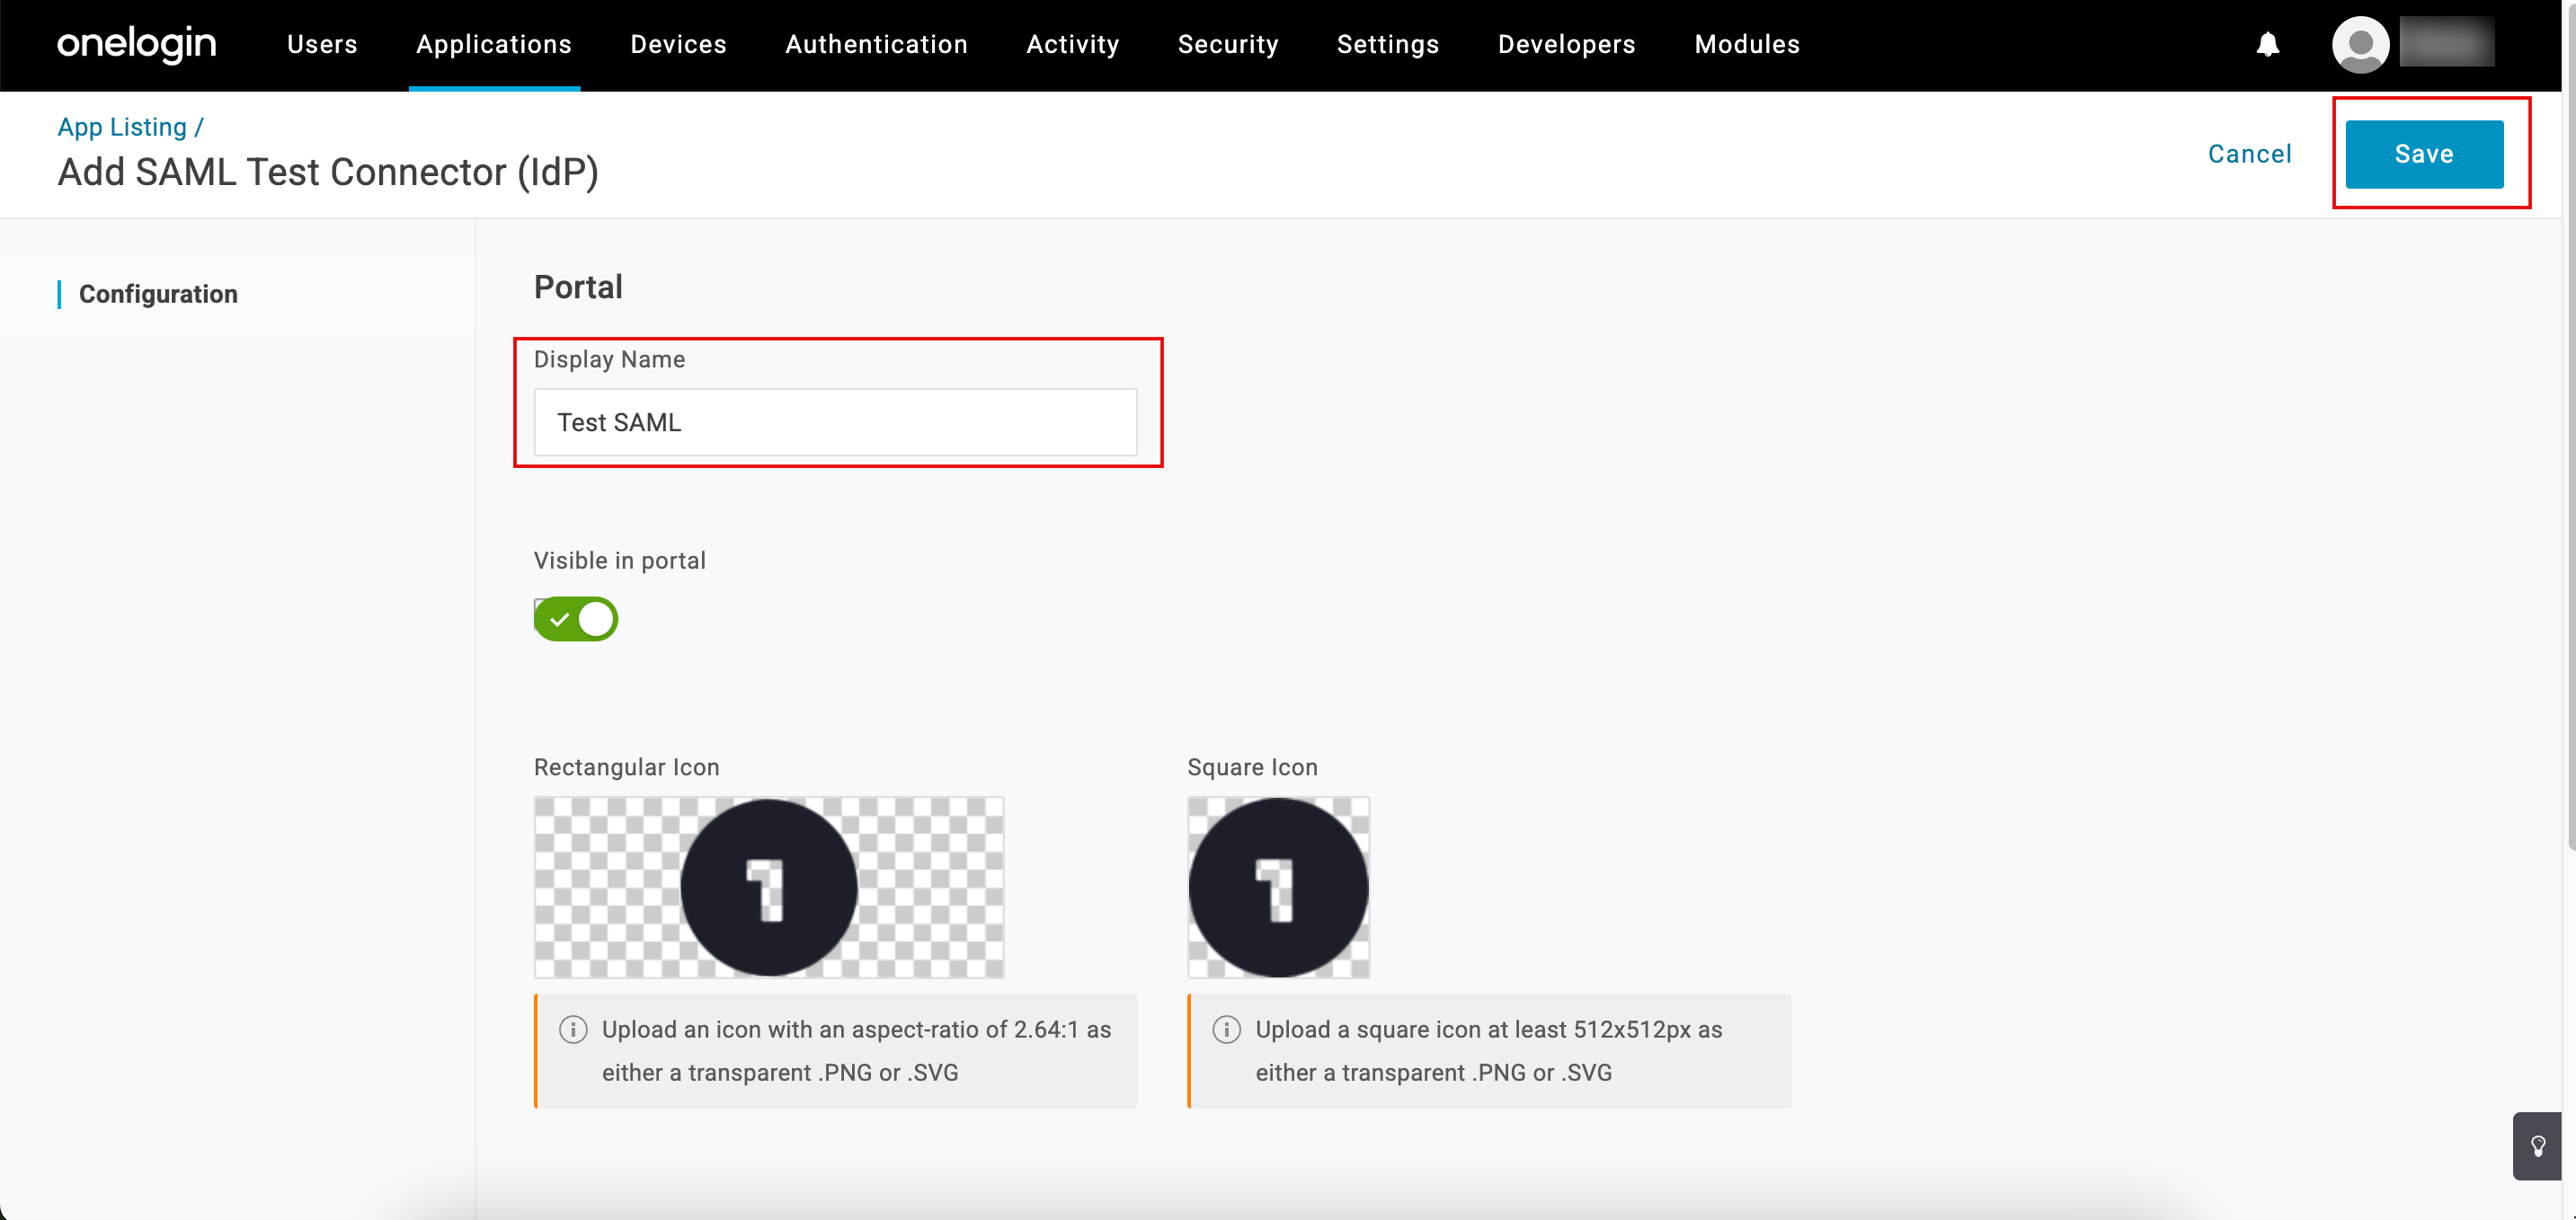Expand the Devices navigation menu
The height and width of the screenshot is (1220, 2576).
(678, 44)
